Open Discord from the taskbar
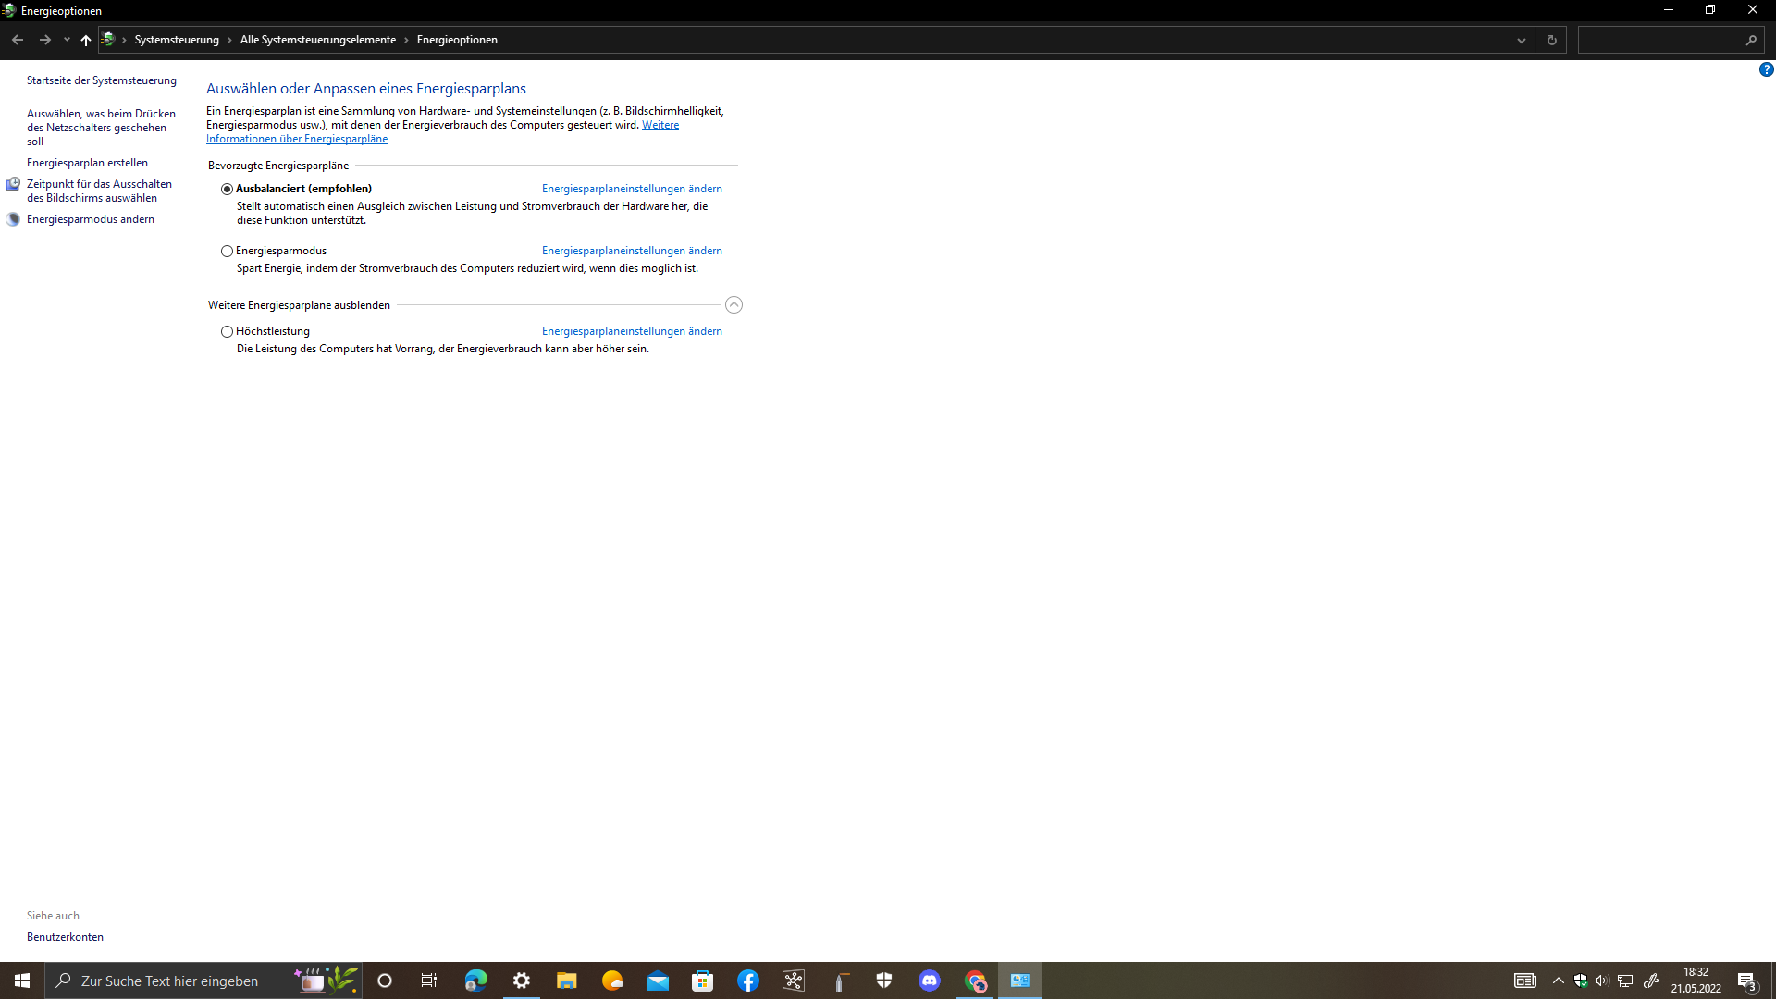The width and height of the screenshot is (1776, 999). tap(930, 980)
